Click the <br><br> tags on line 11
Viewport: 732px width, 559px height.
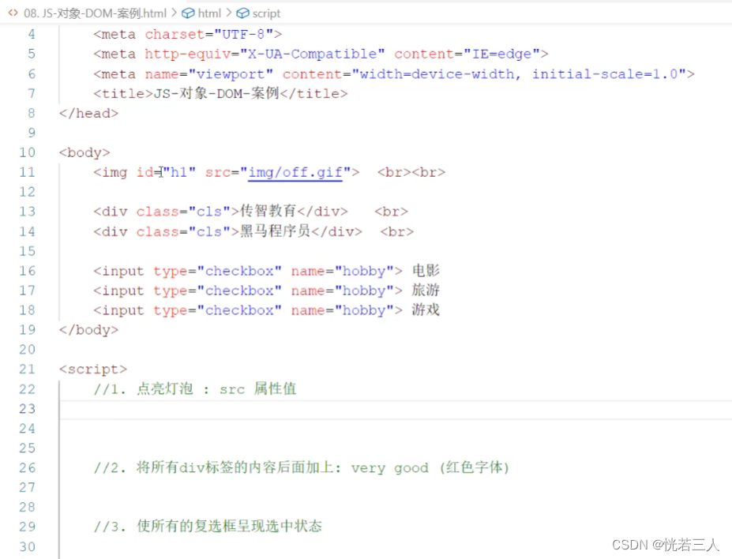click(411, 173)
